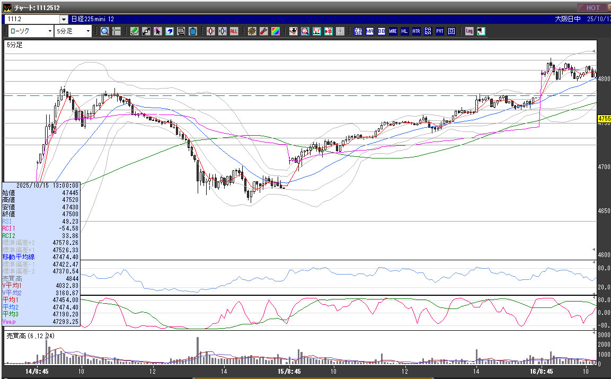Viewport: 611px width, 379px height.
Task: Select the eraser tool icon
Action: pos(170,31)
